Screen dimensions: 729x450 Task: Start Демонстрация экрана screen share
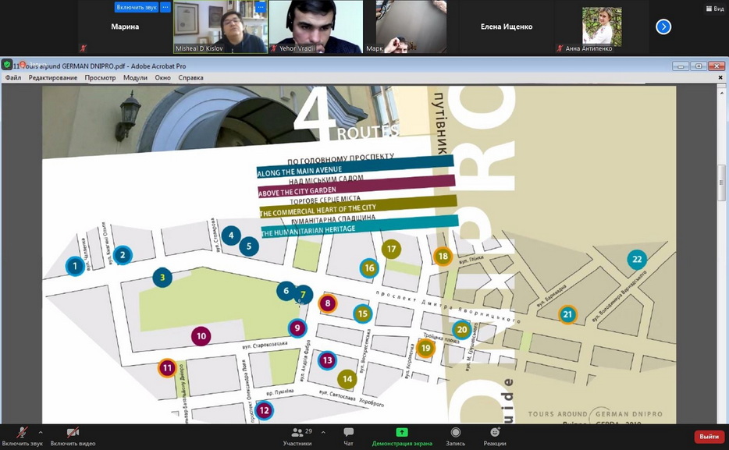point(402,437)
